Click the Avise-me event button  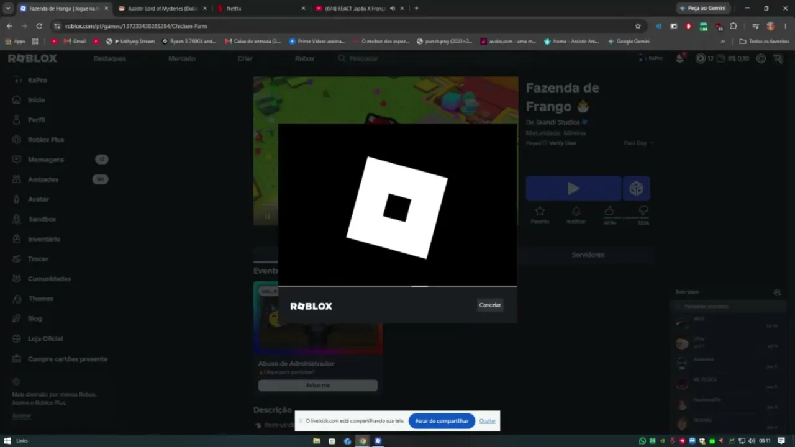(x=317, y=386)
